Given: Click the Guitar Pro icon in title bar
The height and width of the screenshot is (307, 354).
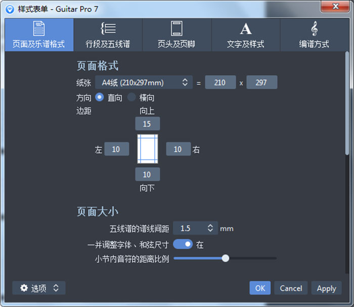Looking at the screenshot, I should pyautogui.click(x=9, y=9).
